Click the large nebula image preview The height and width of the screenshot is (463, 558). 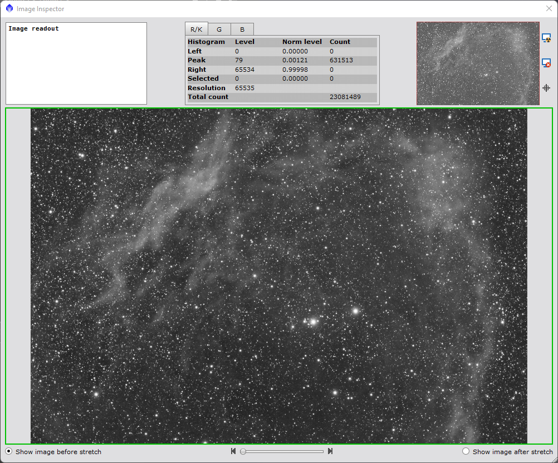tap(278, 276)
